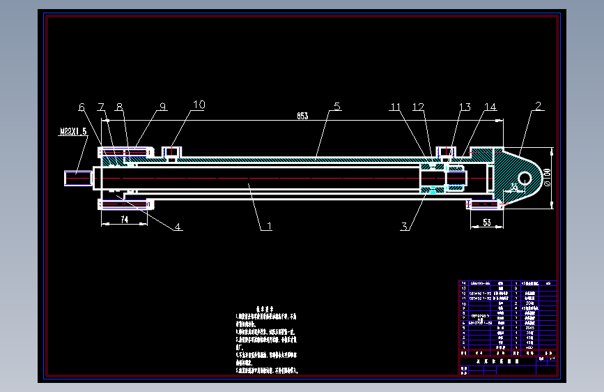Select part callout number "14"
604x392 pixels.
pyautogui.click(x=490, y=107)
